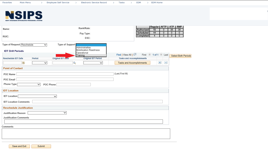Click the Find link in drill periods
268x150 pixels.
[x=119, y=55]
